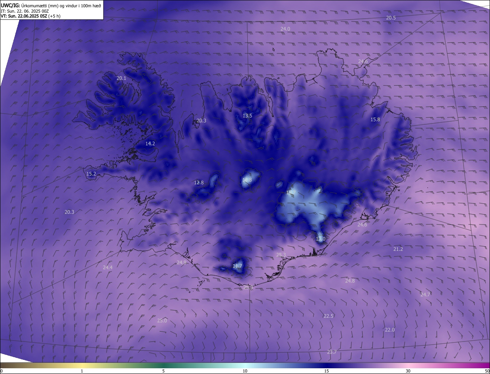Image resolution: width=490 pixels, height=374 pixels.
Task: Click the 24.0 value label
Action: pos(285,29)
